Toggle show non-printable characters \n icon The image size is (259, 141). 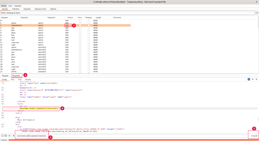pyautogui.click(x=253, y=79)
